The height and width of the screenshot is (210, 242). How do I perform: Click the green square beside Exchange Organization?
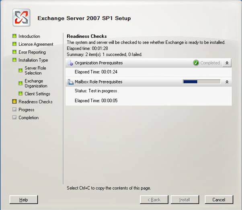[21, 83]
